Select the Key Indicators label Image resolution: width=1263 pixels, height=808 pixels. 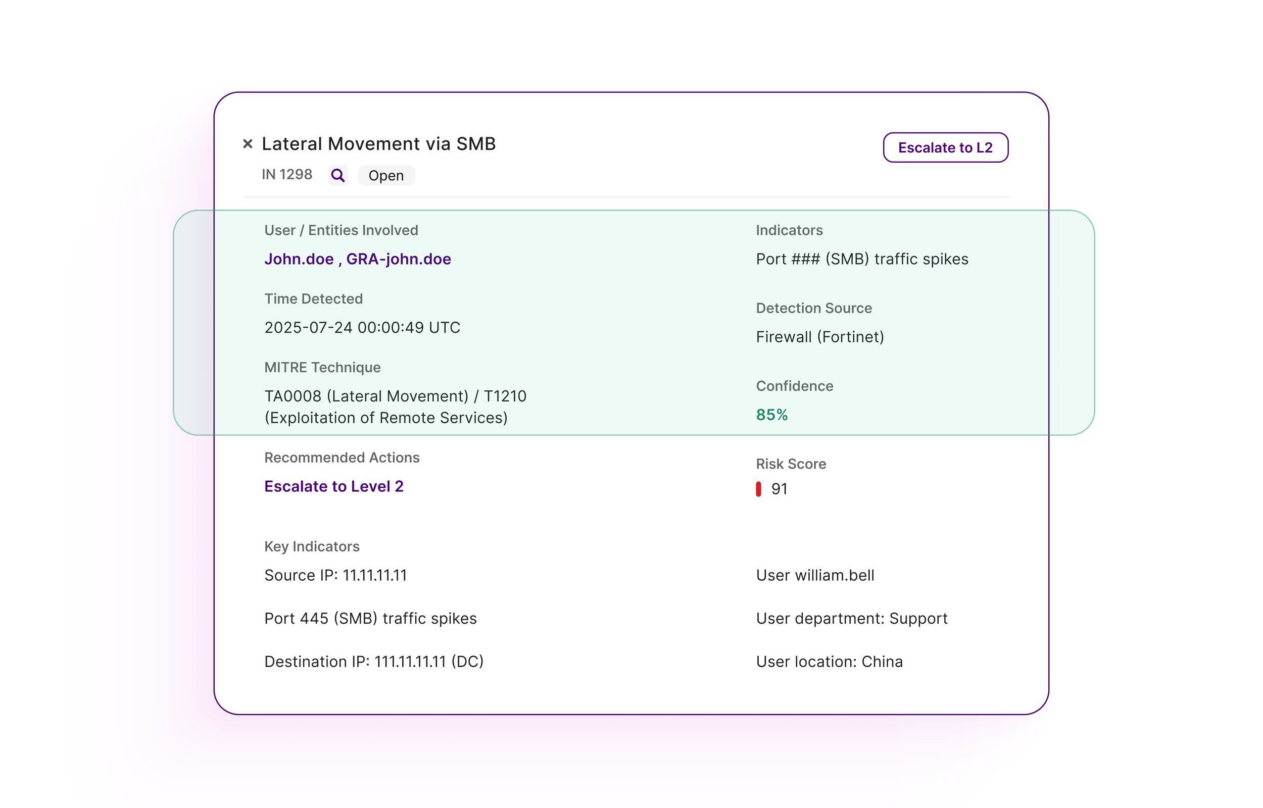(312, 547)
